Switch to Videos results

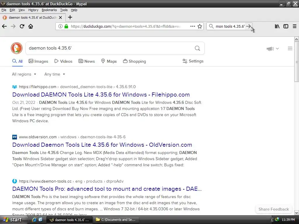tap(63, 61)
